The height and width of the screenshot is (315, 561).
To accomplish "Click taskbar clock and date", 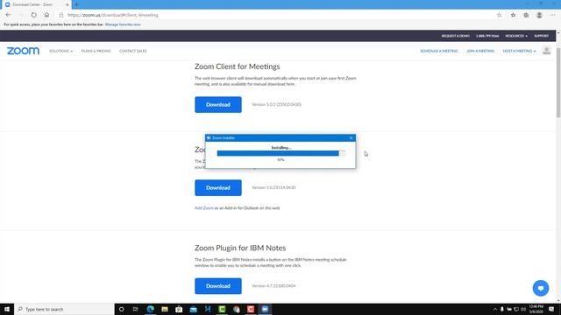I will (x=536, y=309).
